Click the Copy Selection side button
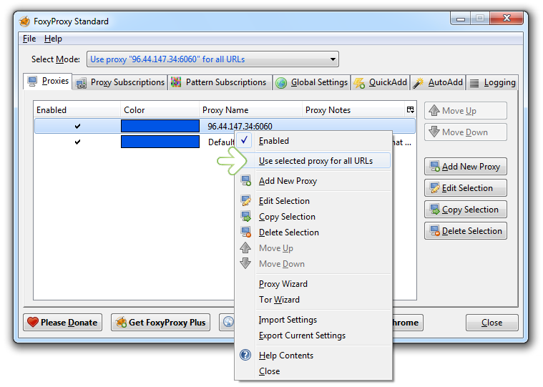Viewport: 543px width, 387px height. click(466, 210)
